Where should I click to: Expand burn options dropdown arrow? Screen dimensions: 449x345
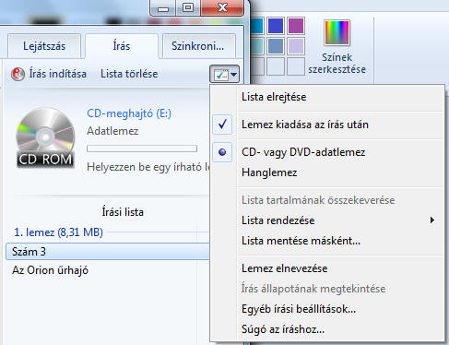point(234,74)
